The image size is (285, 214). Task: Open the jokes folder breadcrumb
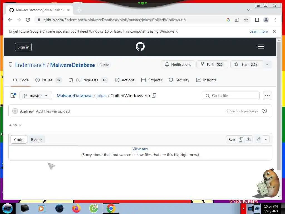tap(101, 96)
